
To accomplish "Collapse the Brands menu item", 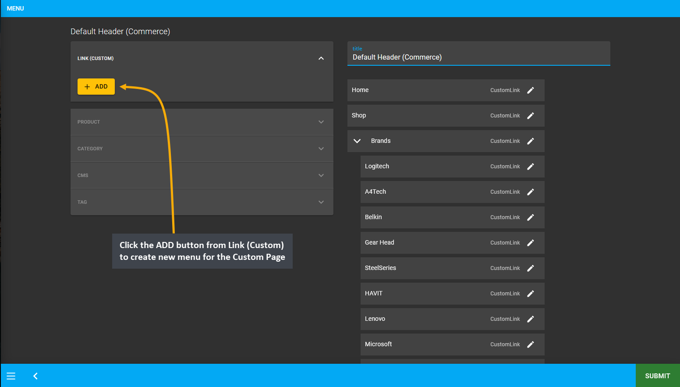I will point(357,141).
